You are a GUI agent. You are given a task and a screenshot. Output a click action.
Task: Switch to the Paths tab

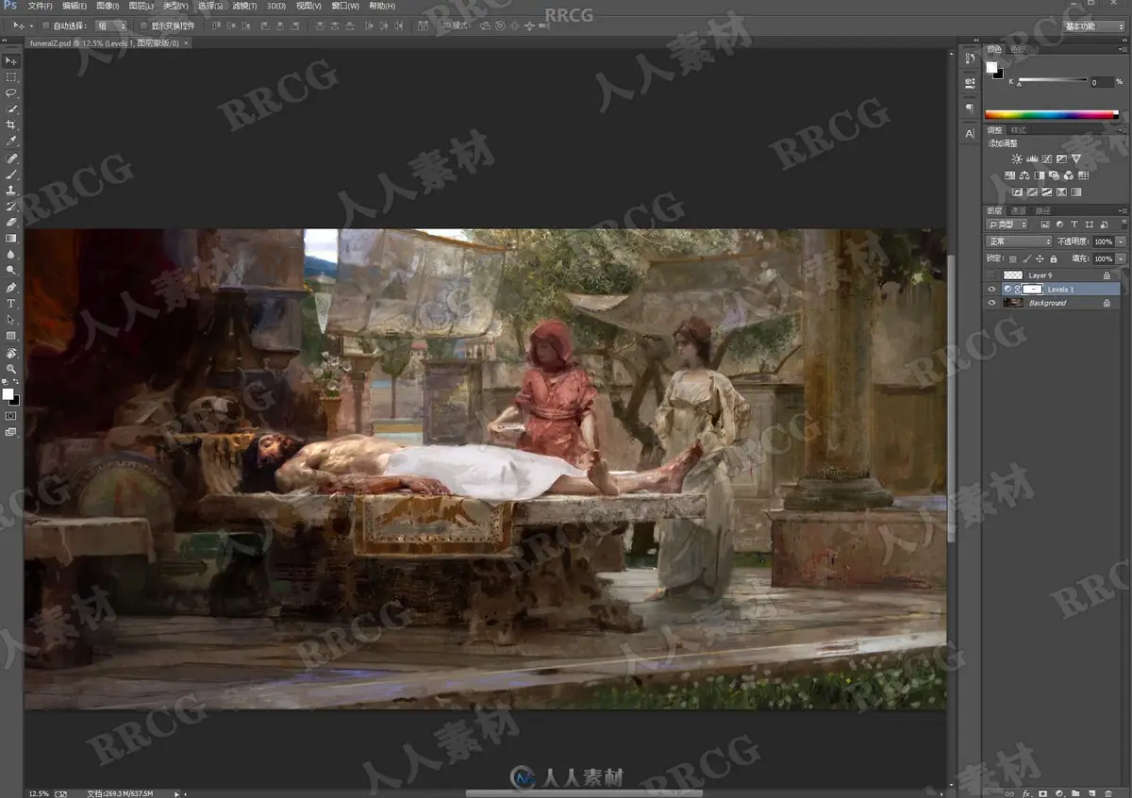1042,211
